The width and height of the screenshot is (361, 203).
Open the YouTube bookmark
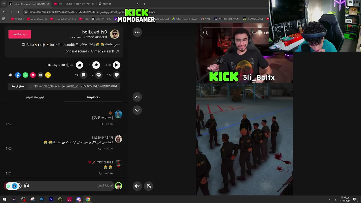pyautogui.click(x=17, y=19)
